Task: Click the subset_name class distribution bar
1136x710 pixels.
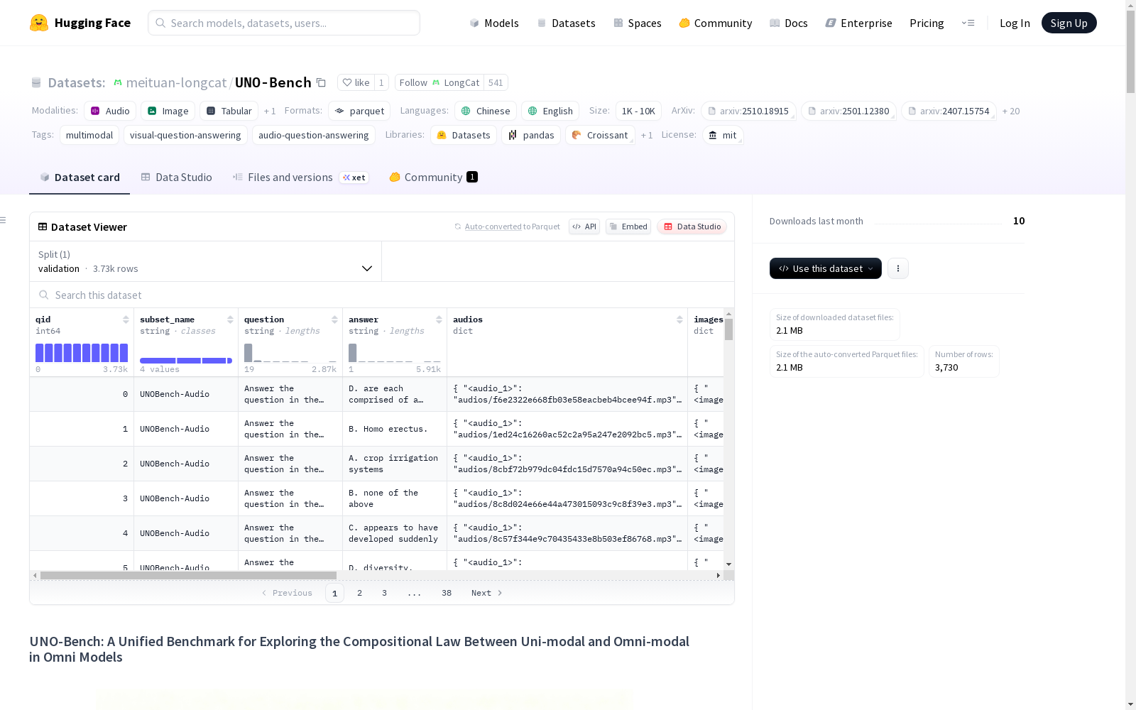Action: click(x=186, y=361)
